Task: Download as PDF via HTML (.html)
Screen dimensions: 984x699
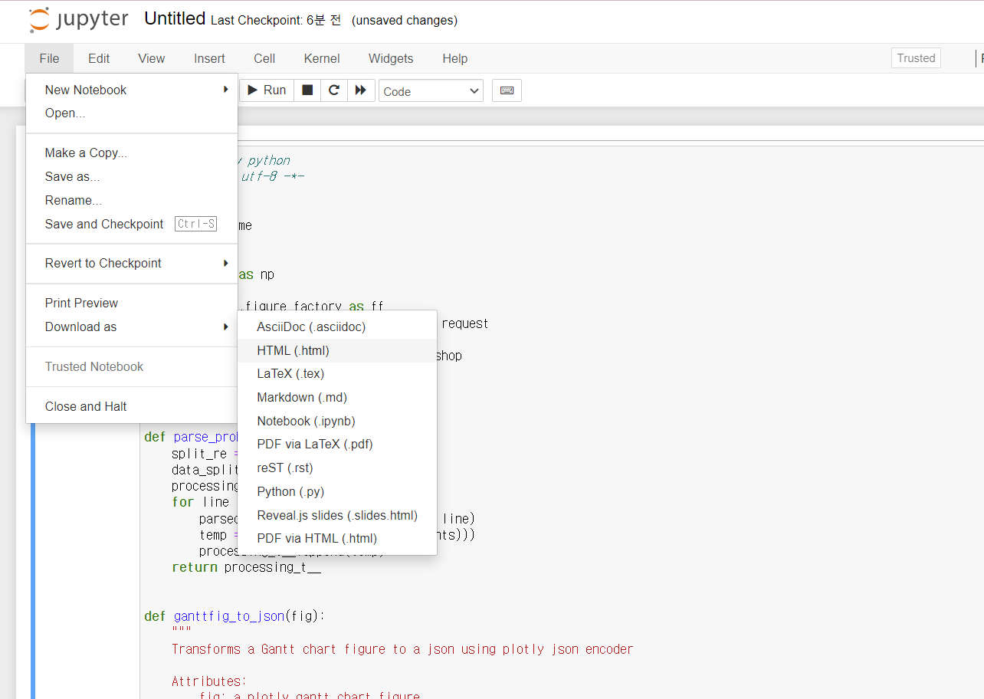Action: pos(337,538)
